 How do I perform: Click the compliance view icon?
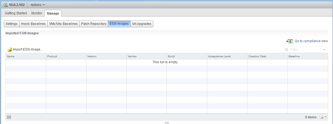[289, 41]
